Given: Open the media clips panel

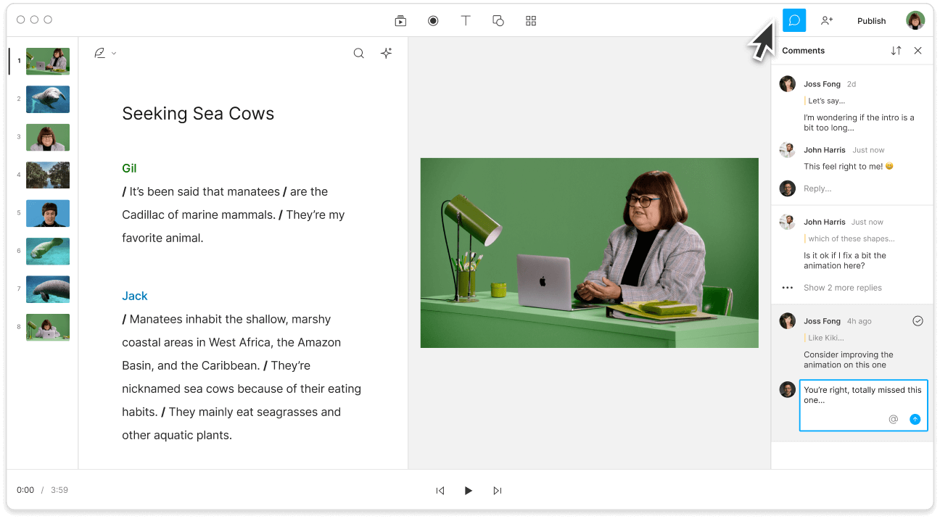Looking at the screenshot, I should pos(400,20).
